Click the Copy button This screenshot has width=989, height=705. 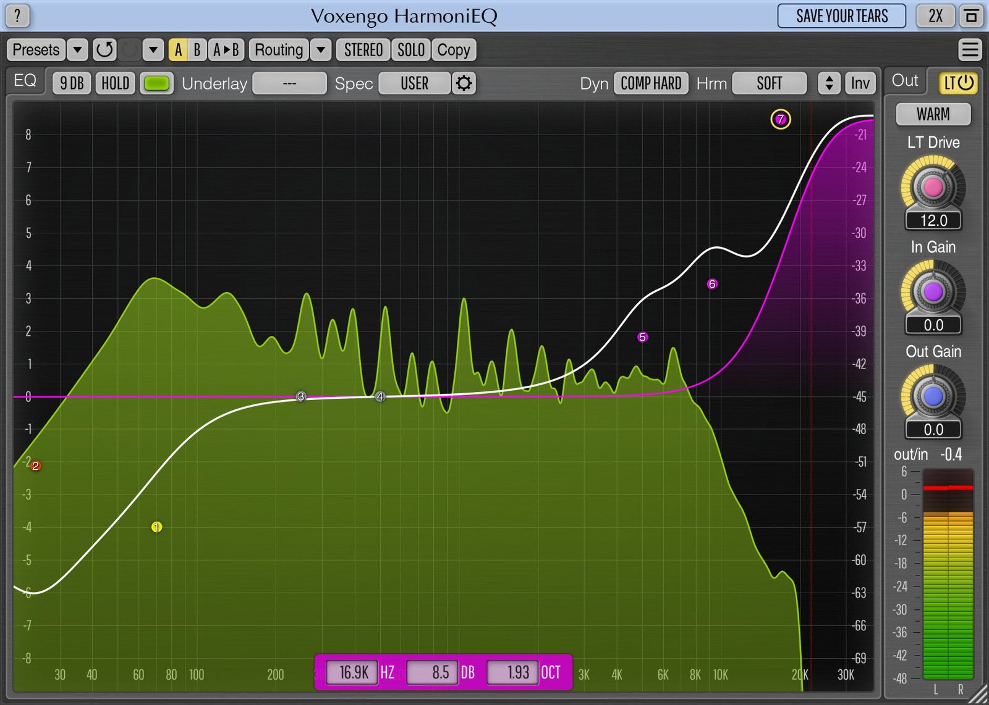(454, 49)
